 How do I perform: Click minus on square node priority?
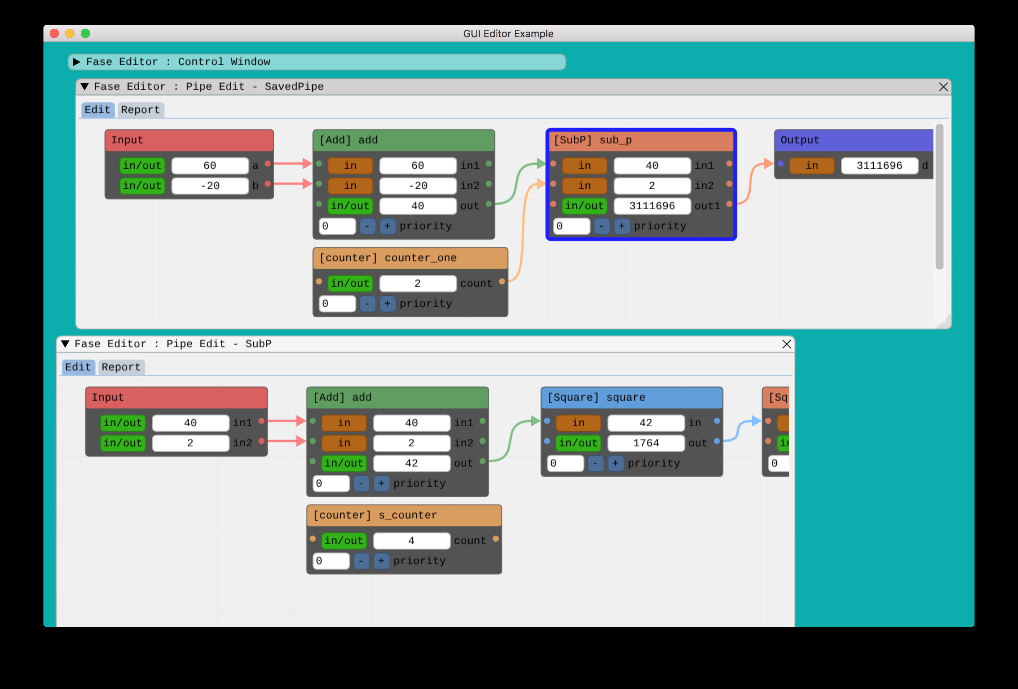595,463
